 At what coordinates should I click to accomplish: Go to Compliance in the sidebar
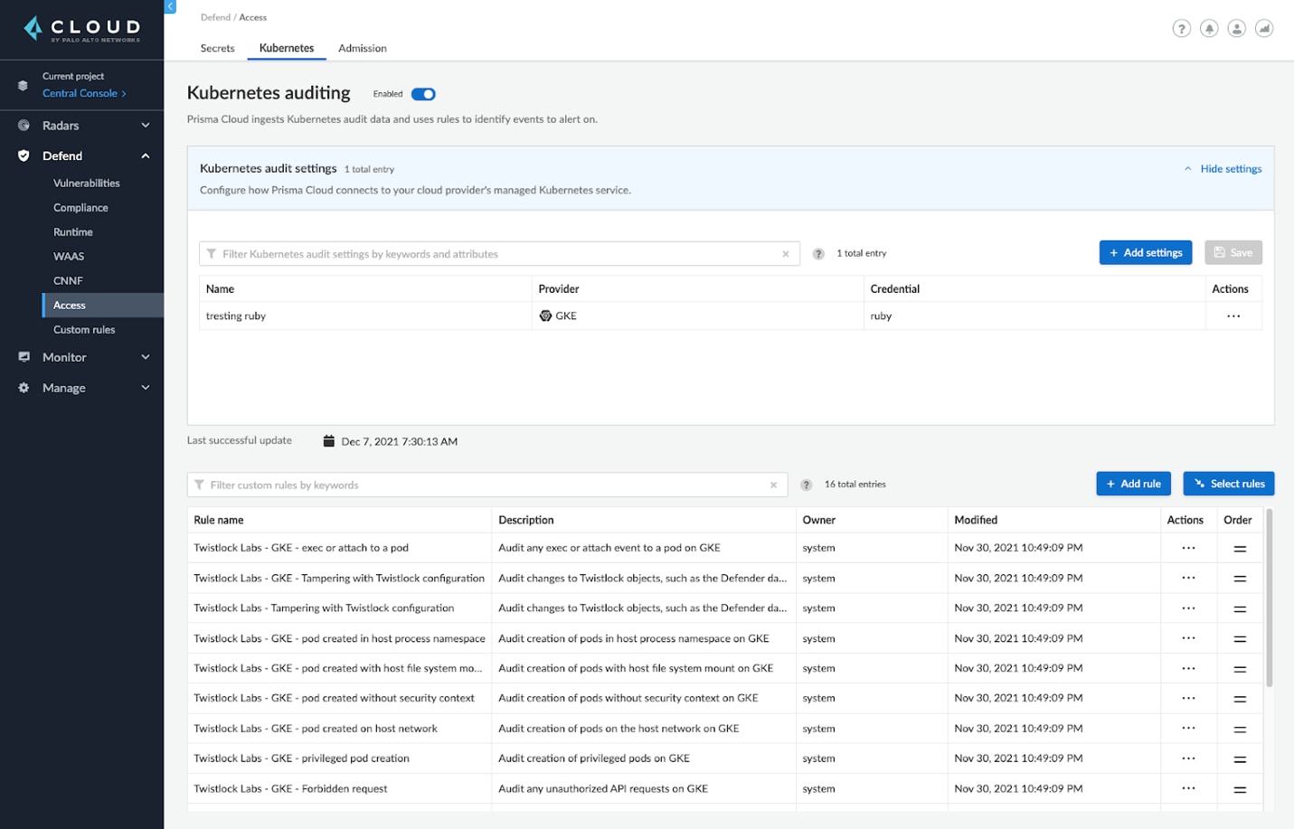pos(80,208)
